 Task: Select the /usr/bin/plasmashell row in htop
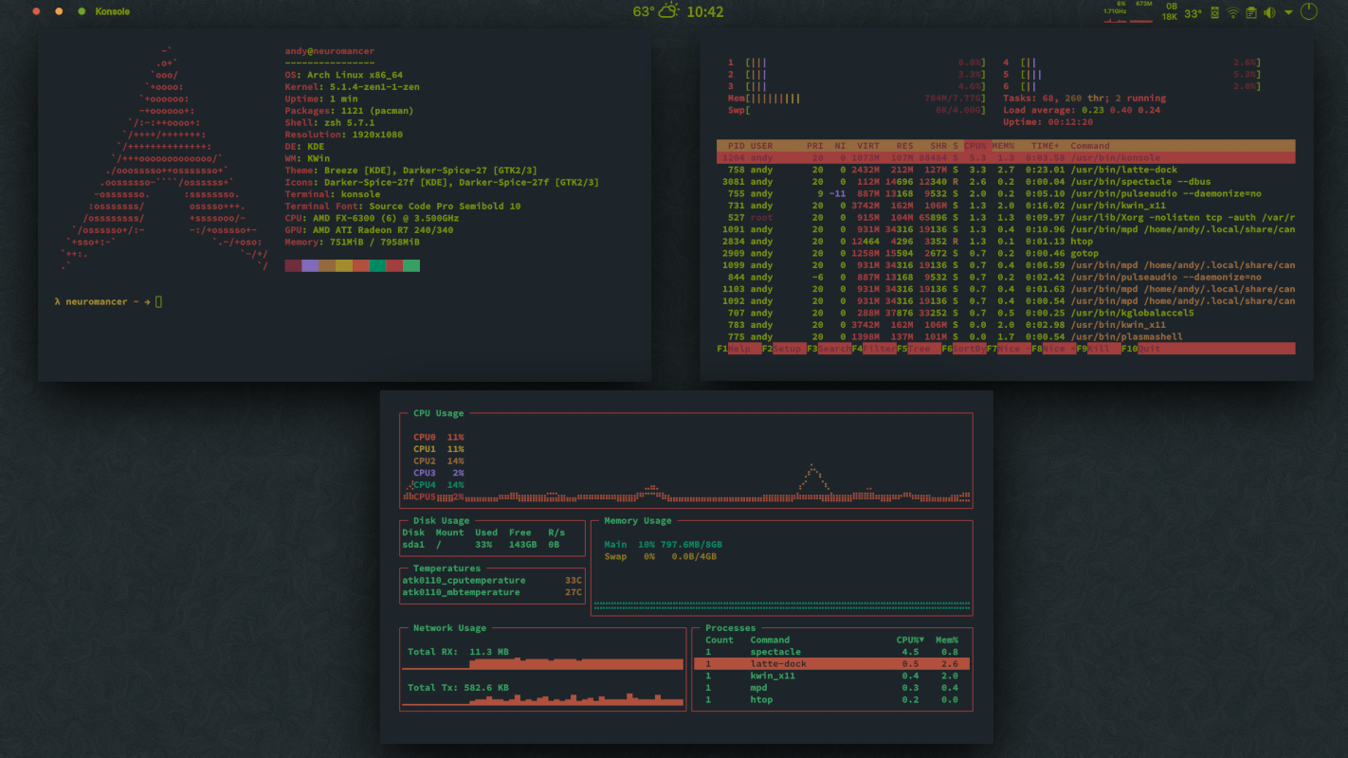(1006, 337)
